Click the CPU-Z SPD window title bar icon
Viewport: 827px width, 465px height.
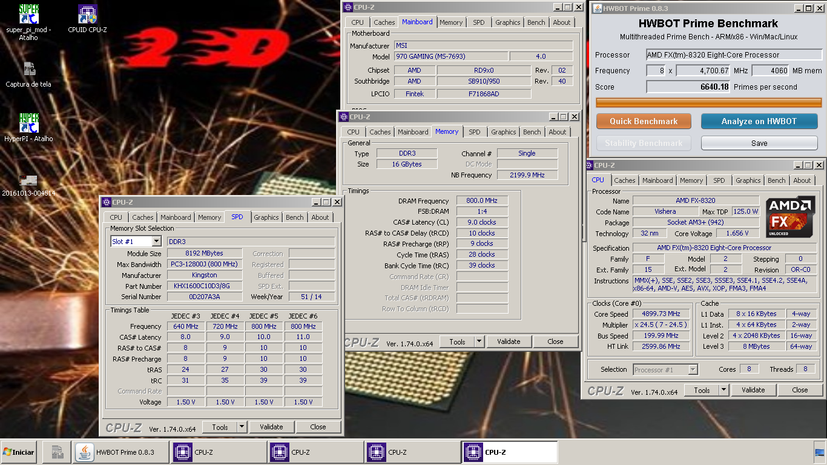pos(107,202)
